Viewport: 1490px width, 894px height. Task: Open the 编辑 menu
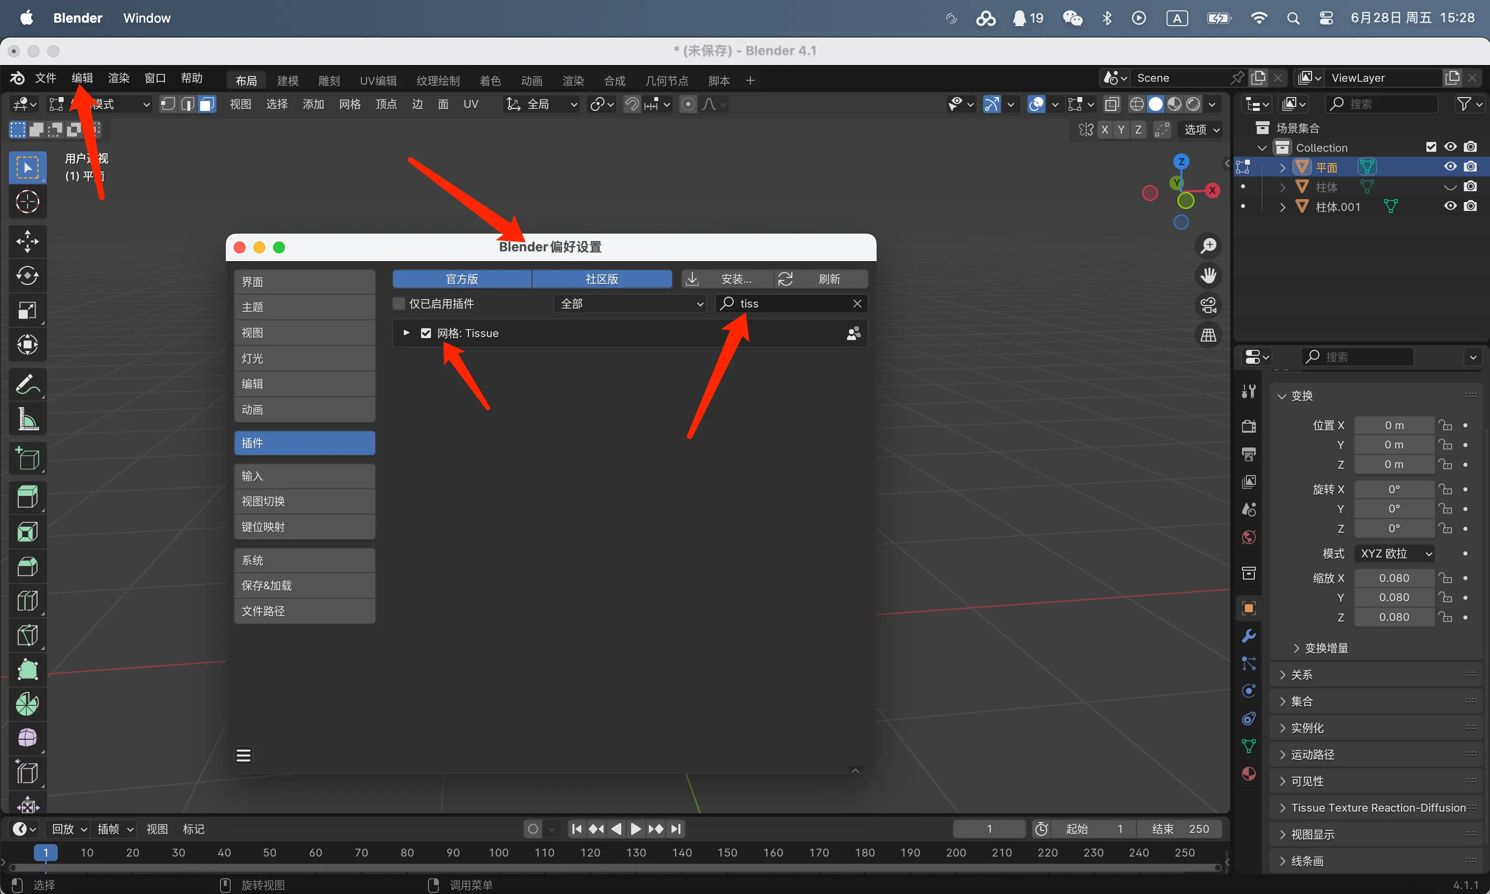[82, 78]
